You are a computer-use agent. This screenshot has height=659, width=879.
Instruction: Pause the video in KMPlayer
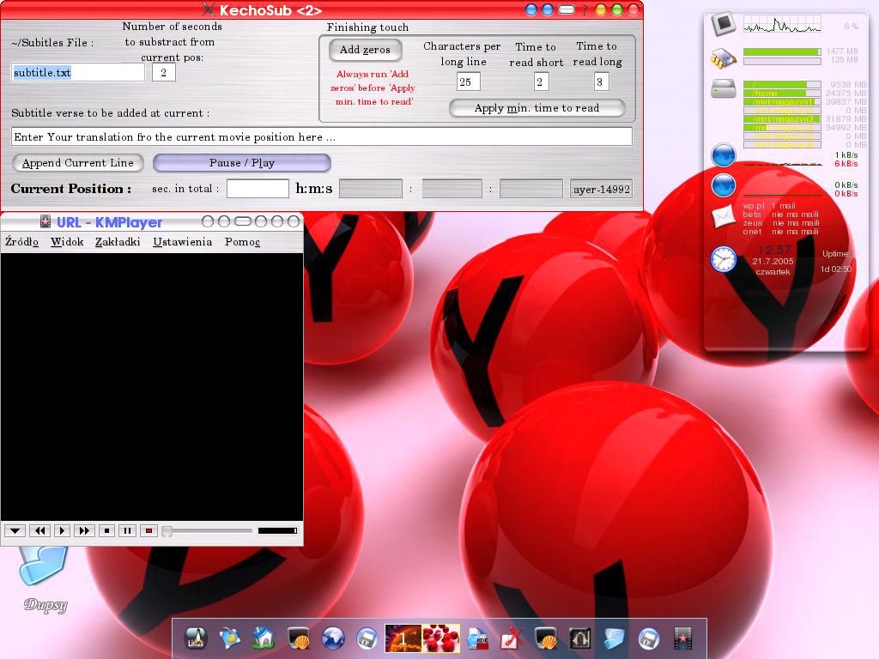[127, 530]
